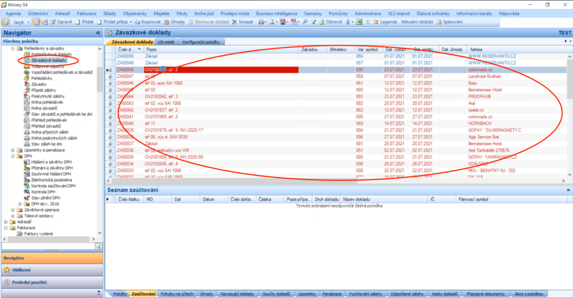Open the Účetnictví menu

coord(38,13)
